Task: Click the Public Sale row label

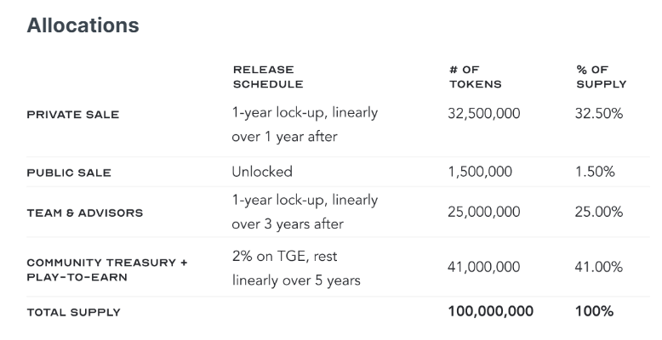Action: tap(69, 173)
